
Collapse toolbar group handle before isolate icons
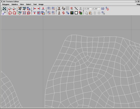pos(46,11)
